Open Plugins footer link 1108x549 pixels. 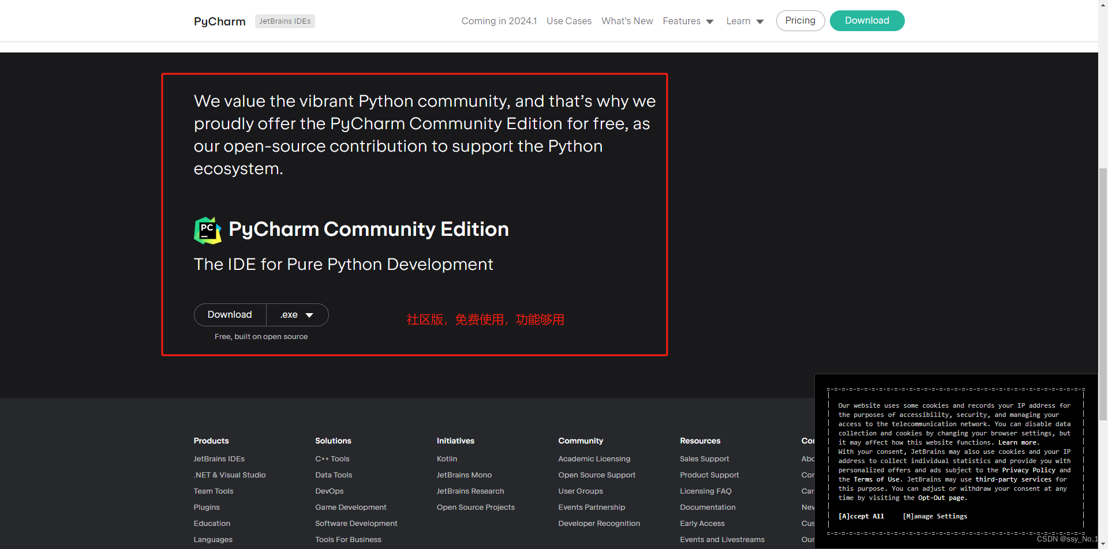point(207,507)
